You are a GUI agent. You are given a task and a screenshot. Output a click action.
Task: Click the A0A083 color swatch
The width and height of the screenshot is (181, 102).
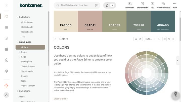pos(114,21)
